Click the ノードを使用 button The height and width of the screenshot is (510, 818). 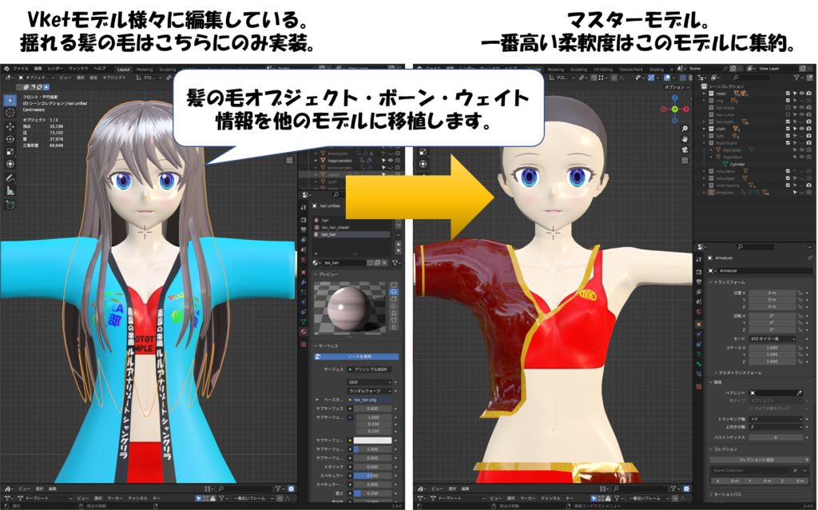356,357
